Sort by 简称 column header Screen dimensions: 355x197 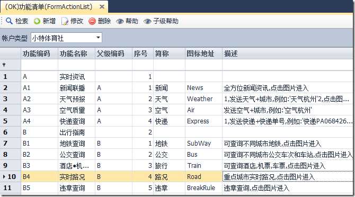(x=170, y=53)
